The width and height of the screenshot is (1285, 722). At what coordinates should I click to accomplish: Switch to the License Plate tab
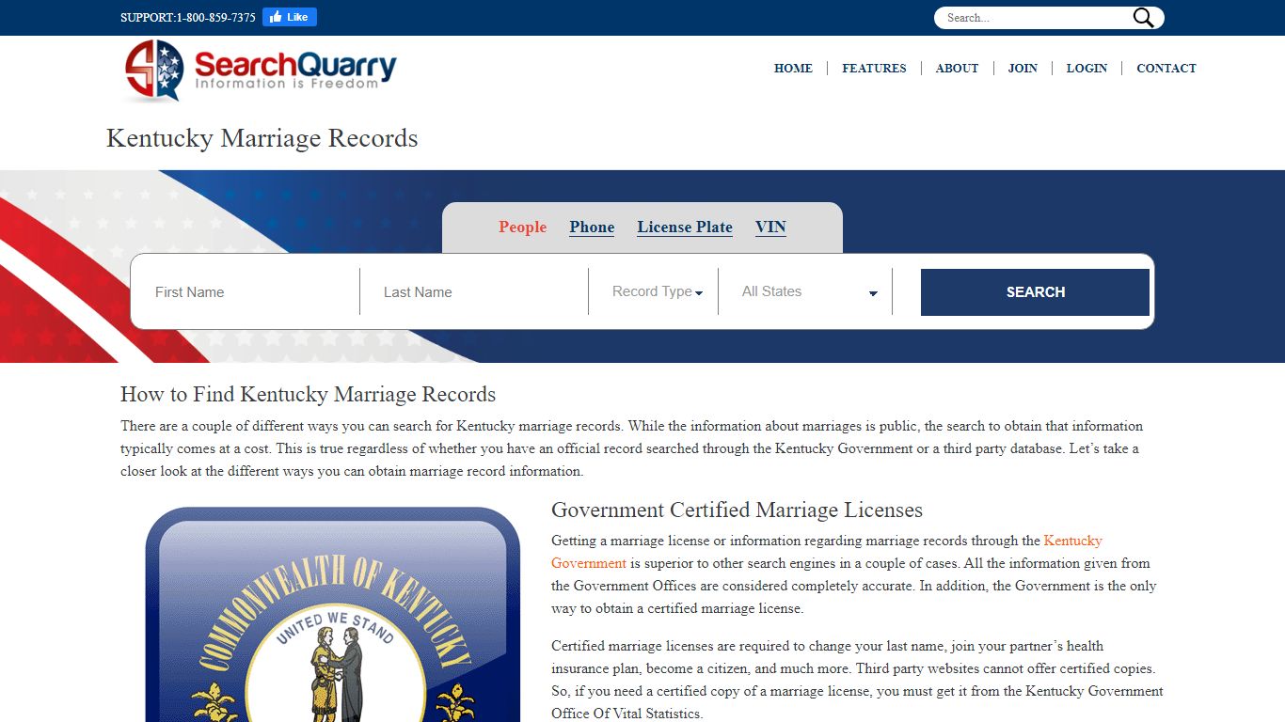(x=685, y=227)
